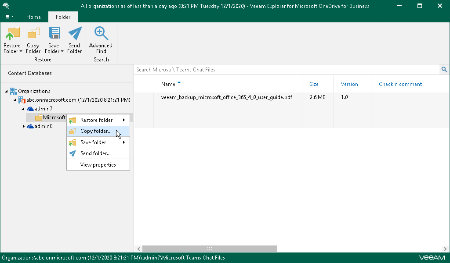
Task: Maximize the Veeam Explorer window
Action: (x=420, y=6)
